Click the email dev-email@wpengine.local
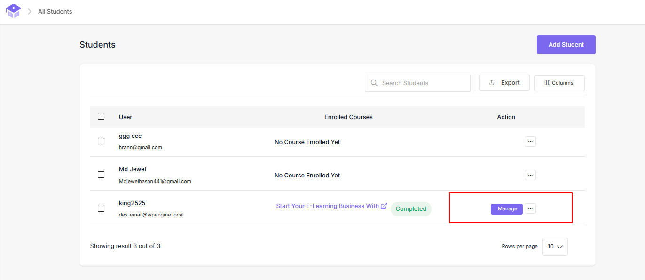Image resolution: width=645 pixels, height=280 pixels. click(x=151, y=215)
